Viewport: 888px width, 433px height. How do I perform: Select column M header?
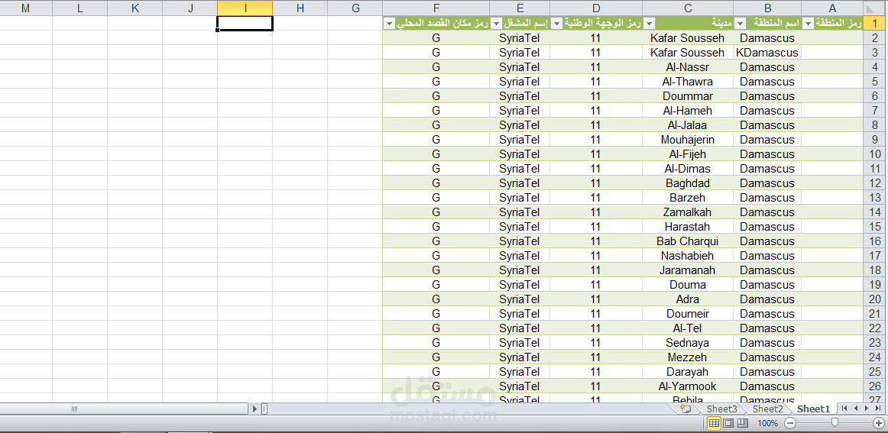pos(25,8)
